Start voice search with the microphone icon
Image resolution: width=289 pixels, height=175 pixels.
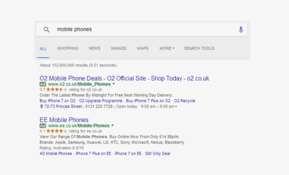pos(241,30)
